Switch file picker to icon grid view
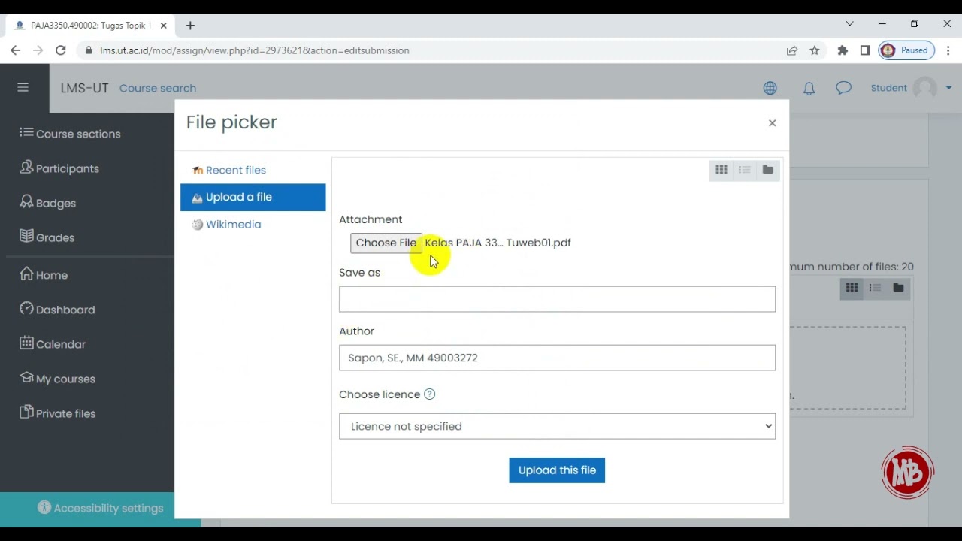Viewport: 962px width, 541px height. click(x=721, y=170)
